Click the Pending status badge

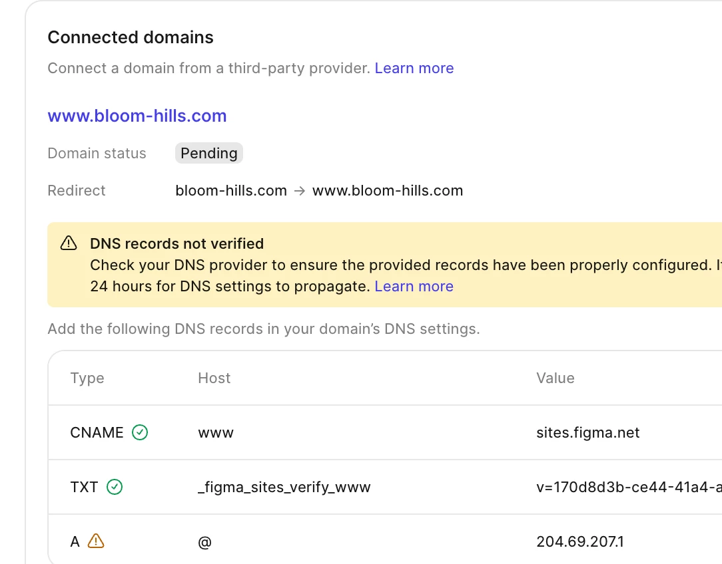point(208,153)
